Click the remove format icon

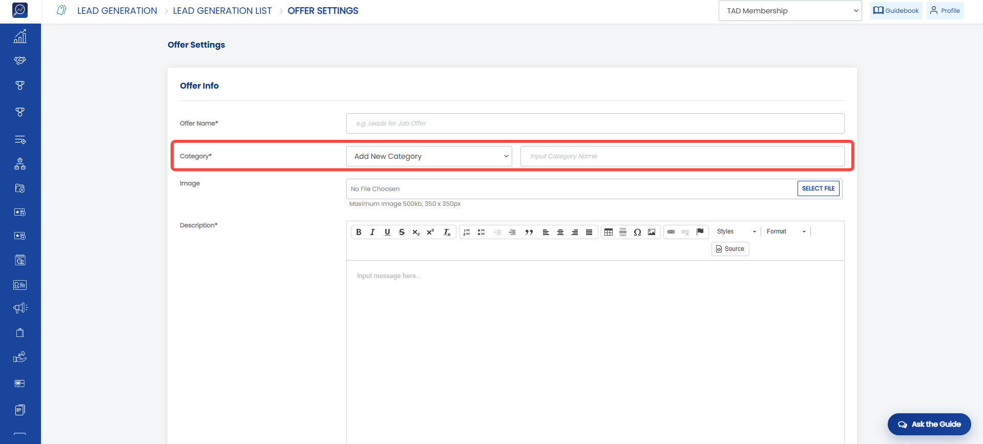447,232
